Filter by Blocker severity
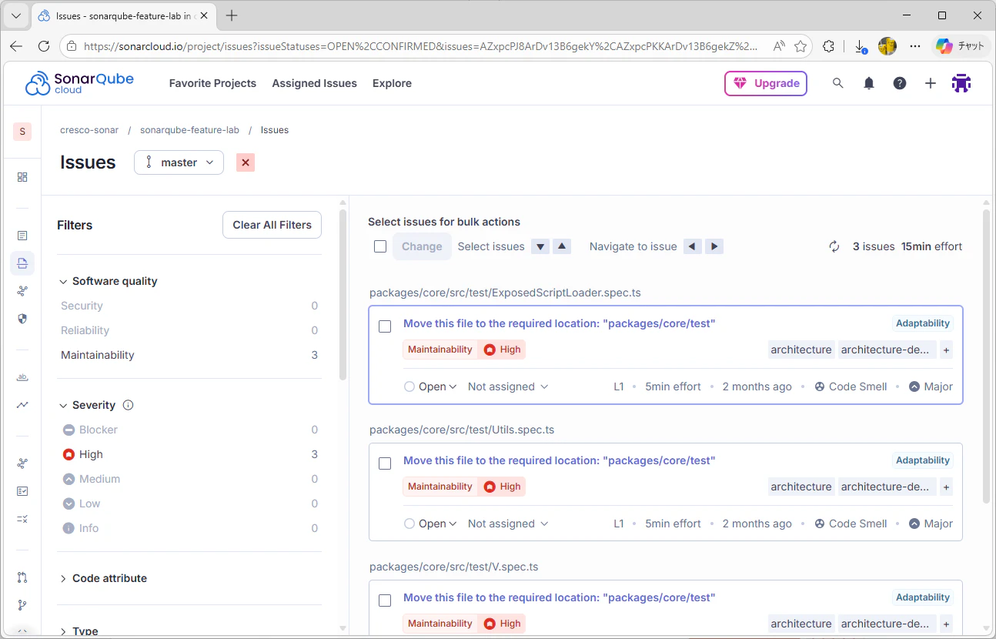 (189, 430)
